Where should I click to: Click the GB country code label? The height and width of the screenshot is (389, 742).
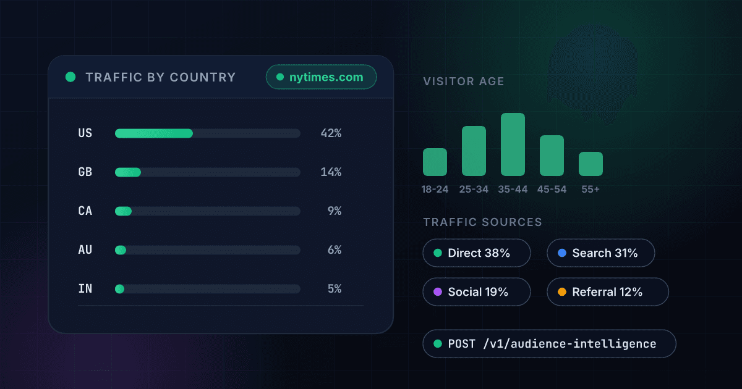pyautogui.click(x=85, y=172)
